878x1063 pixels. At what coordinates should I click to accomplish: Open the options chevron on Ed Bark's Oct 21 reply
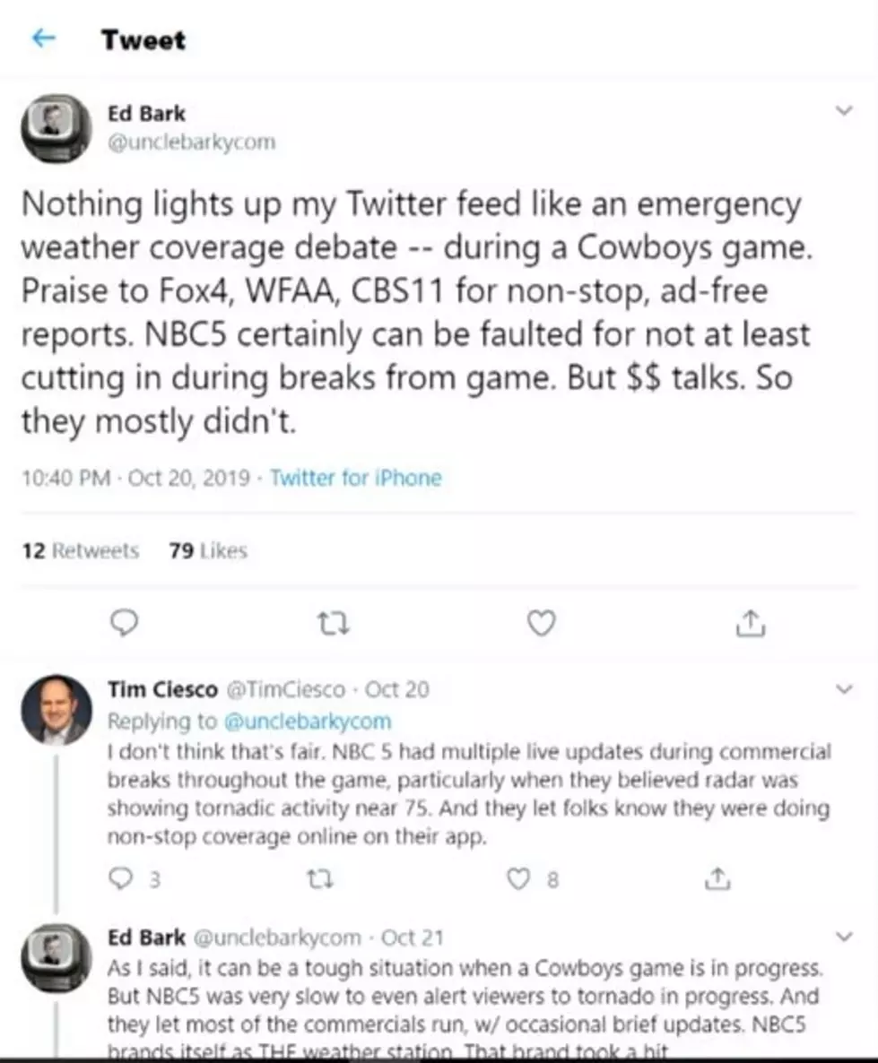pos(844,937)
